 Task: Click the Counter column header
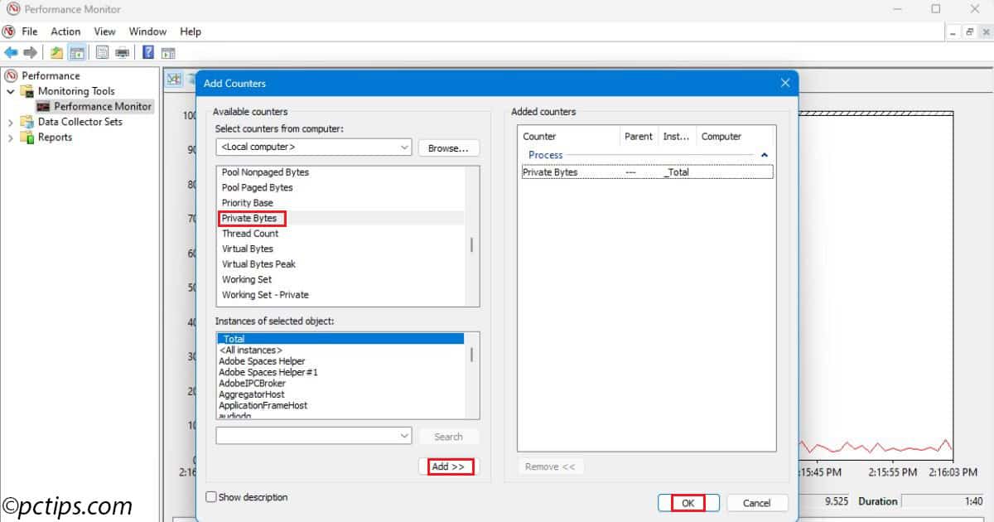tap(569, 136)
